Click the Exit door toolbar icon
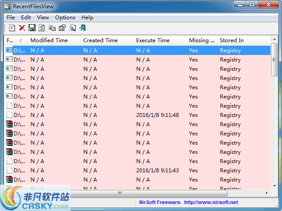The width and height of the screenshot is (282, 211). click(x=83, y=28)
